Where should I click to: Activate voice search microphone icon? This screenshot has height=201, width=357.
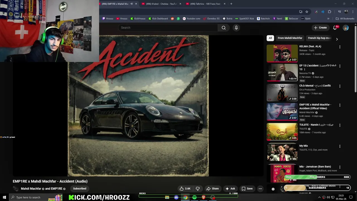[x=236, y=28]
